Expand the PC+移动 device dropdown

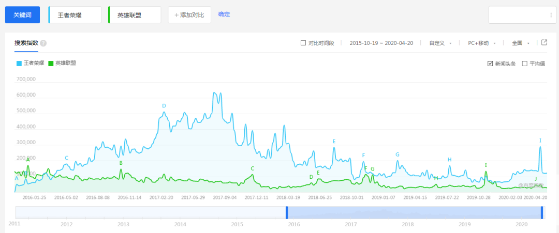482,43
